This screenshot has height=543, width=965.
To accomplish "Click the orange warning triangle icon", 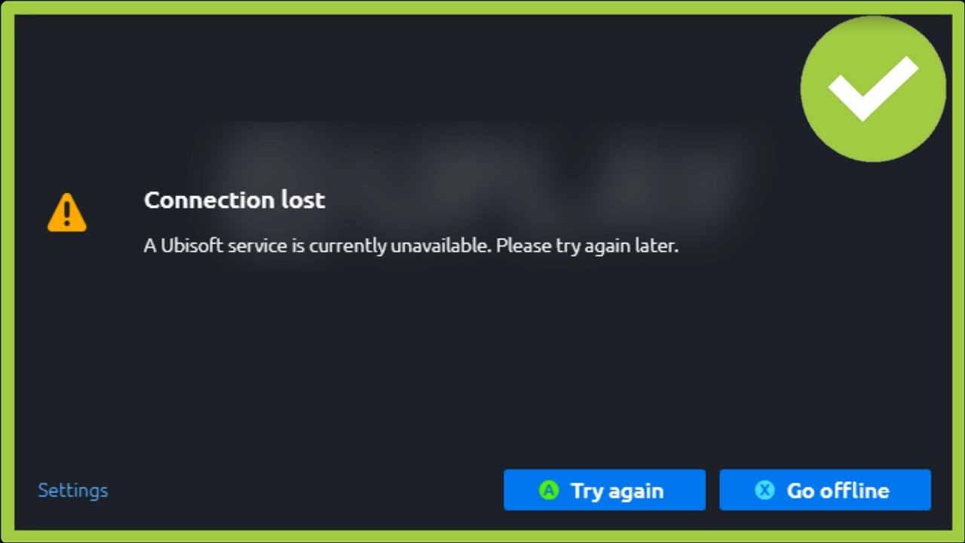I will coord(66,213).
